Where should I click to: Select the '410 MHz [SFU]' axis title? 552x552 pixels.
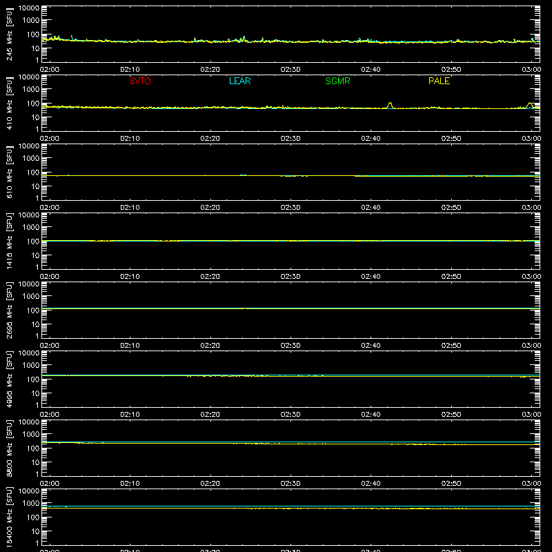pyautogui.click(x=9, y=103)
